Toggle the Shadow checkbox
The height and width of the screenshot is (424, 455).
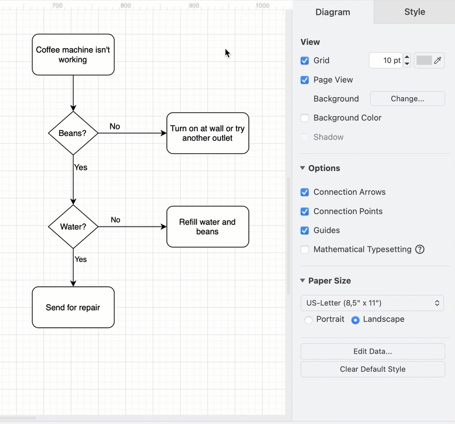pyautogui.click(x=305, y=137)
